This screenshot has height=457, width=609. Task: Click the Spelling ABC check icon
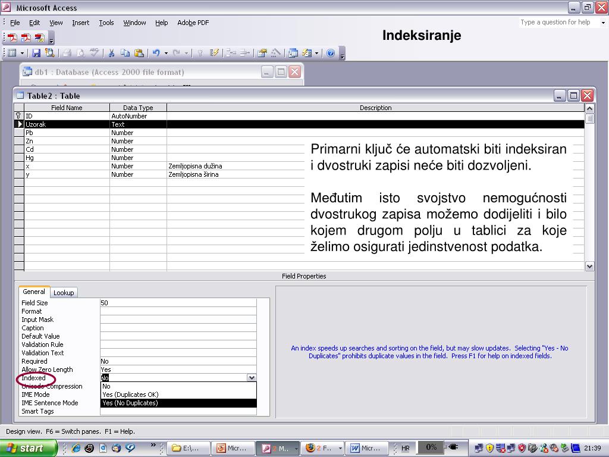(x=94, y=53)
